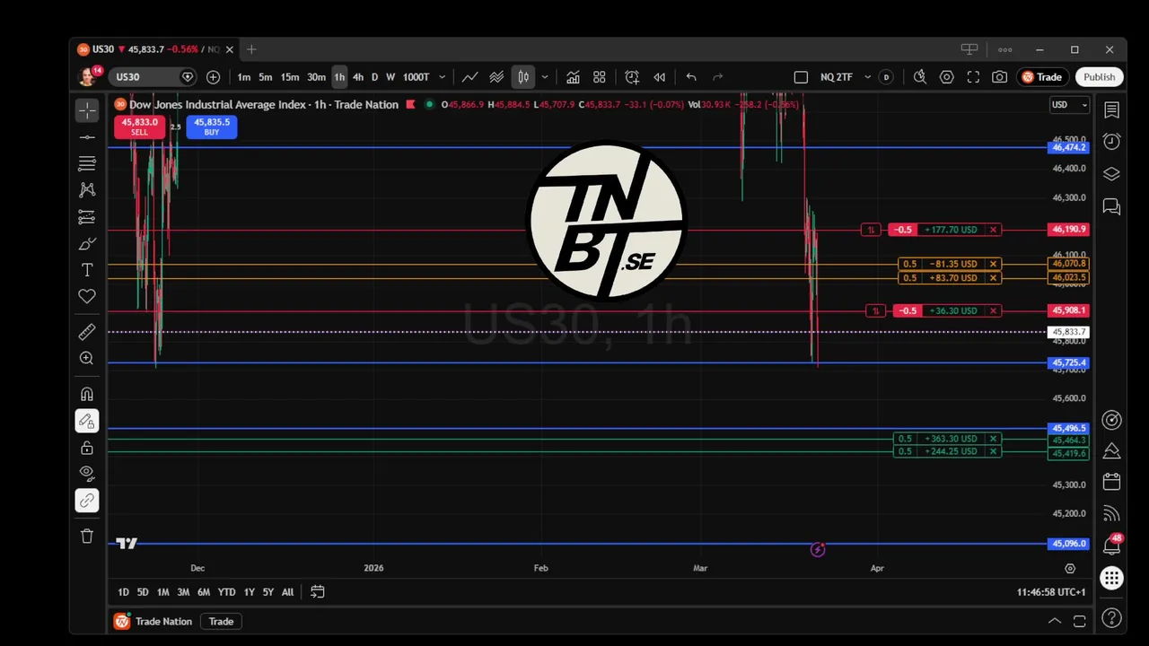1149x646 pixels.
Task: Open the products grid icon
Action: point(1111,579)
